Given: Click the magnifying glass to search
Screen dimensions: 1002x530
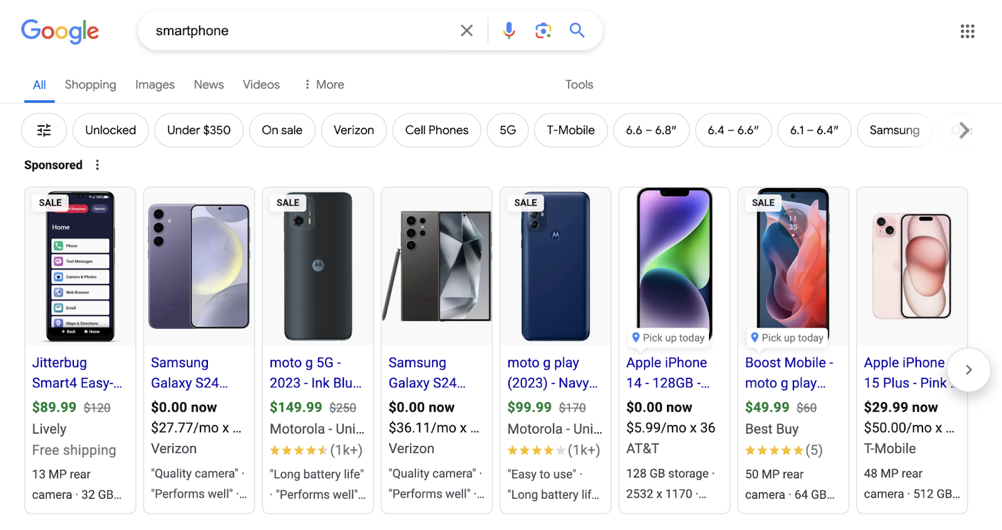Looking at the screenshot, I should click(576, 30).
